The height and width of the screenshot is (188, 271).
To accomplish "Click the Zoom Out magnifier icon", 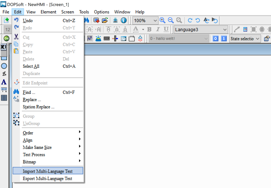I will click(x=171, y=20).
